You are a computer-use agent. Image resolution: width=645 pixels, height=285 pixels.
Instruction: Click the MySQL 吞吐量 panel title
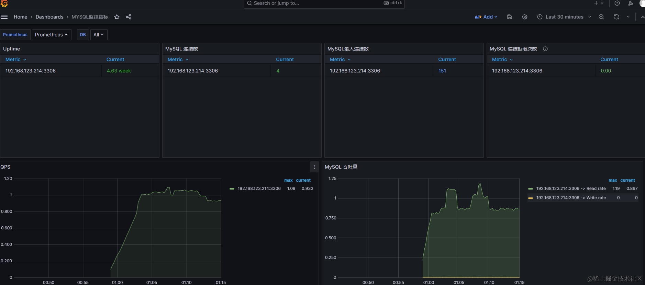click(341, 167)
